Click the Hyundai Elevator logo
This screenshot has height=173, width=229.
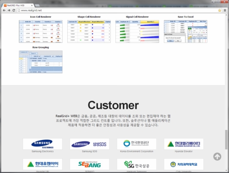pyautogui.click(x=184, y=144)
